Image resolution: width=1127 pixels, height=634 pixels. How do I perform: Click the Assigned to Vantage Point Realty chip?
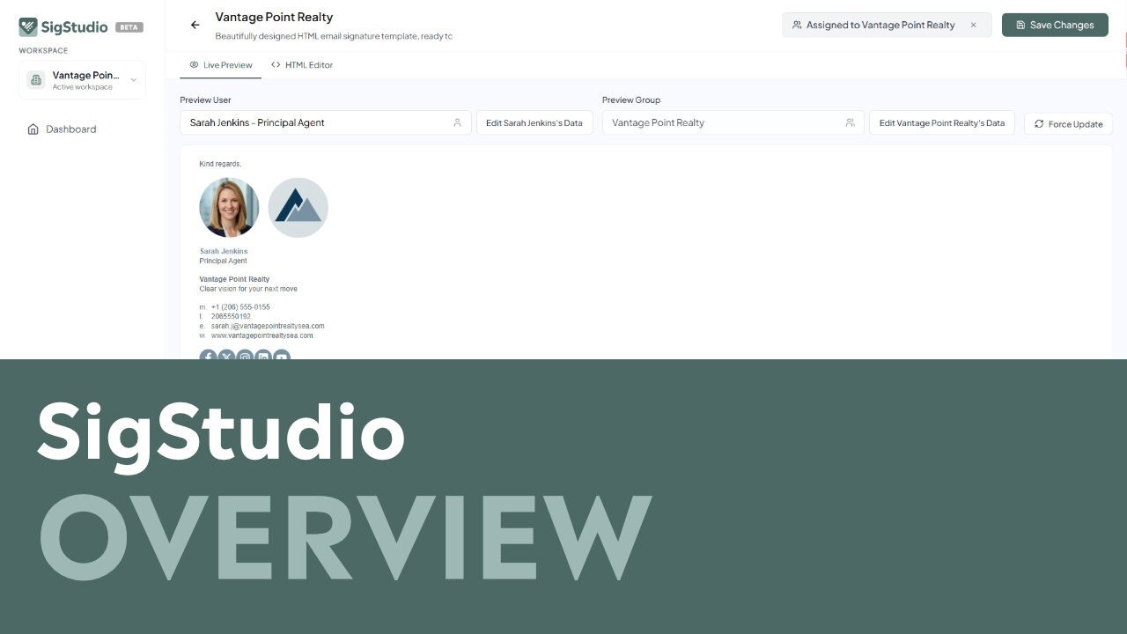click(887, 25)
